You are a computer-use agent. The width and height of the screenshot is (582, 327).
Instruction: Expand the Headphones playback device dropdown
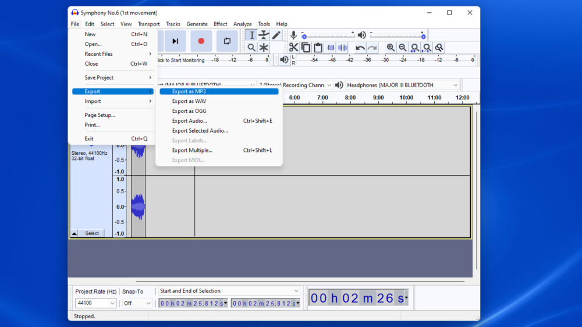coord(455,85)
